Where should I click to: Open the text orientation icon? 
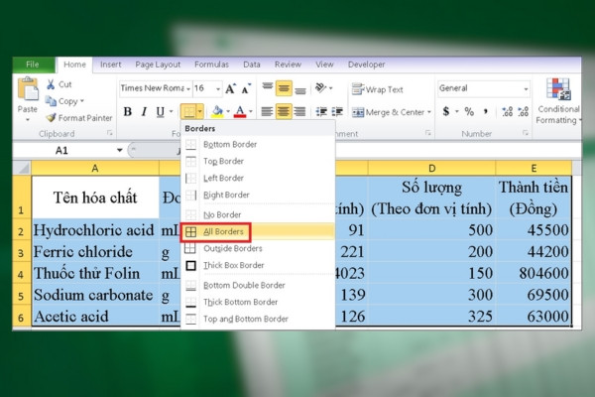click(320, 88)
